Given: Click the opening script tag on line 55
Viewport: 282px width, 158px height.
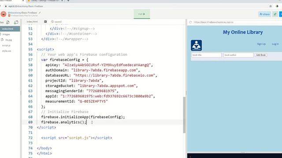Looking at the screenshot, I should click(x=45, y=49).
